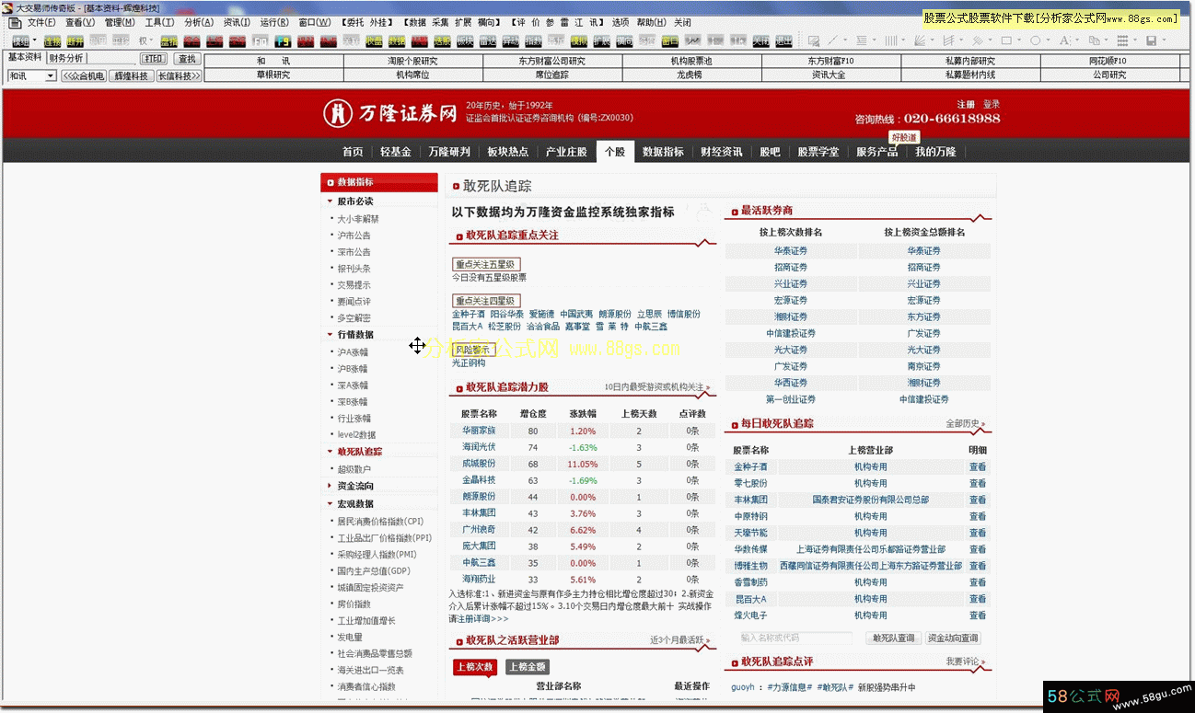Open the 龙虎榜 source cell
Viewport: 1195px width, 713px height.
click(x=690, y=75)
